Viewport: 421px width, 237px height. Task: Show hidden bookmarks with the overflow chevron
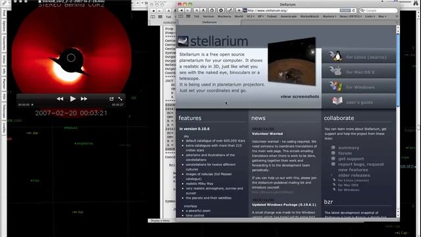point(397,16)
